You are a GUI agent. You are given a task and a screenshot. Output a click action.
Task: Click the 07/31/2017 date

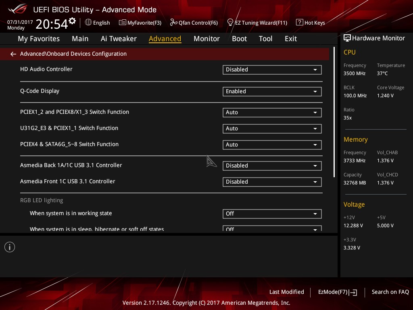[20, 22]
